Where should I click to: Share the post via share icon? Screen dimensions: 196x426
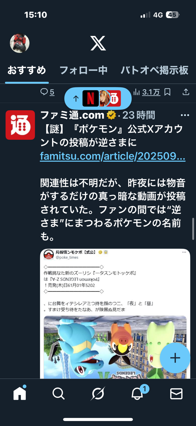[186, 92]
